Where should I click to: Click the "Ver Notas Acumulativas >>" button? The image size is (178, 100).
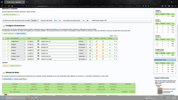click(x=11, y=14)
